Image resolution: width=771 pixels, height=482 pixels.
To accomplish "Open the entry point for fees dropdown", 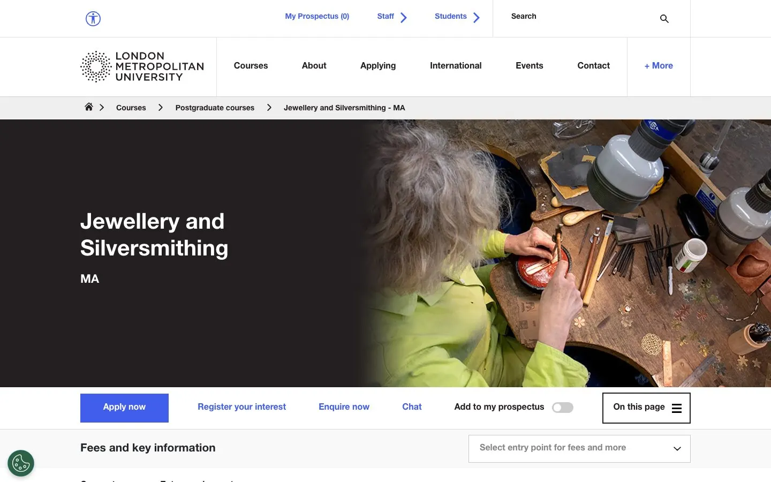I will click(579, 448).
